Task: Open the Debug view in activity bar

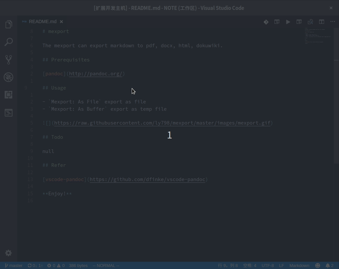Action: [9, 77]
